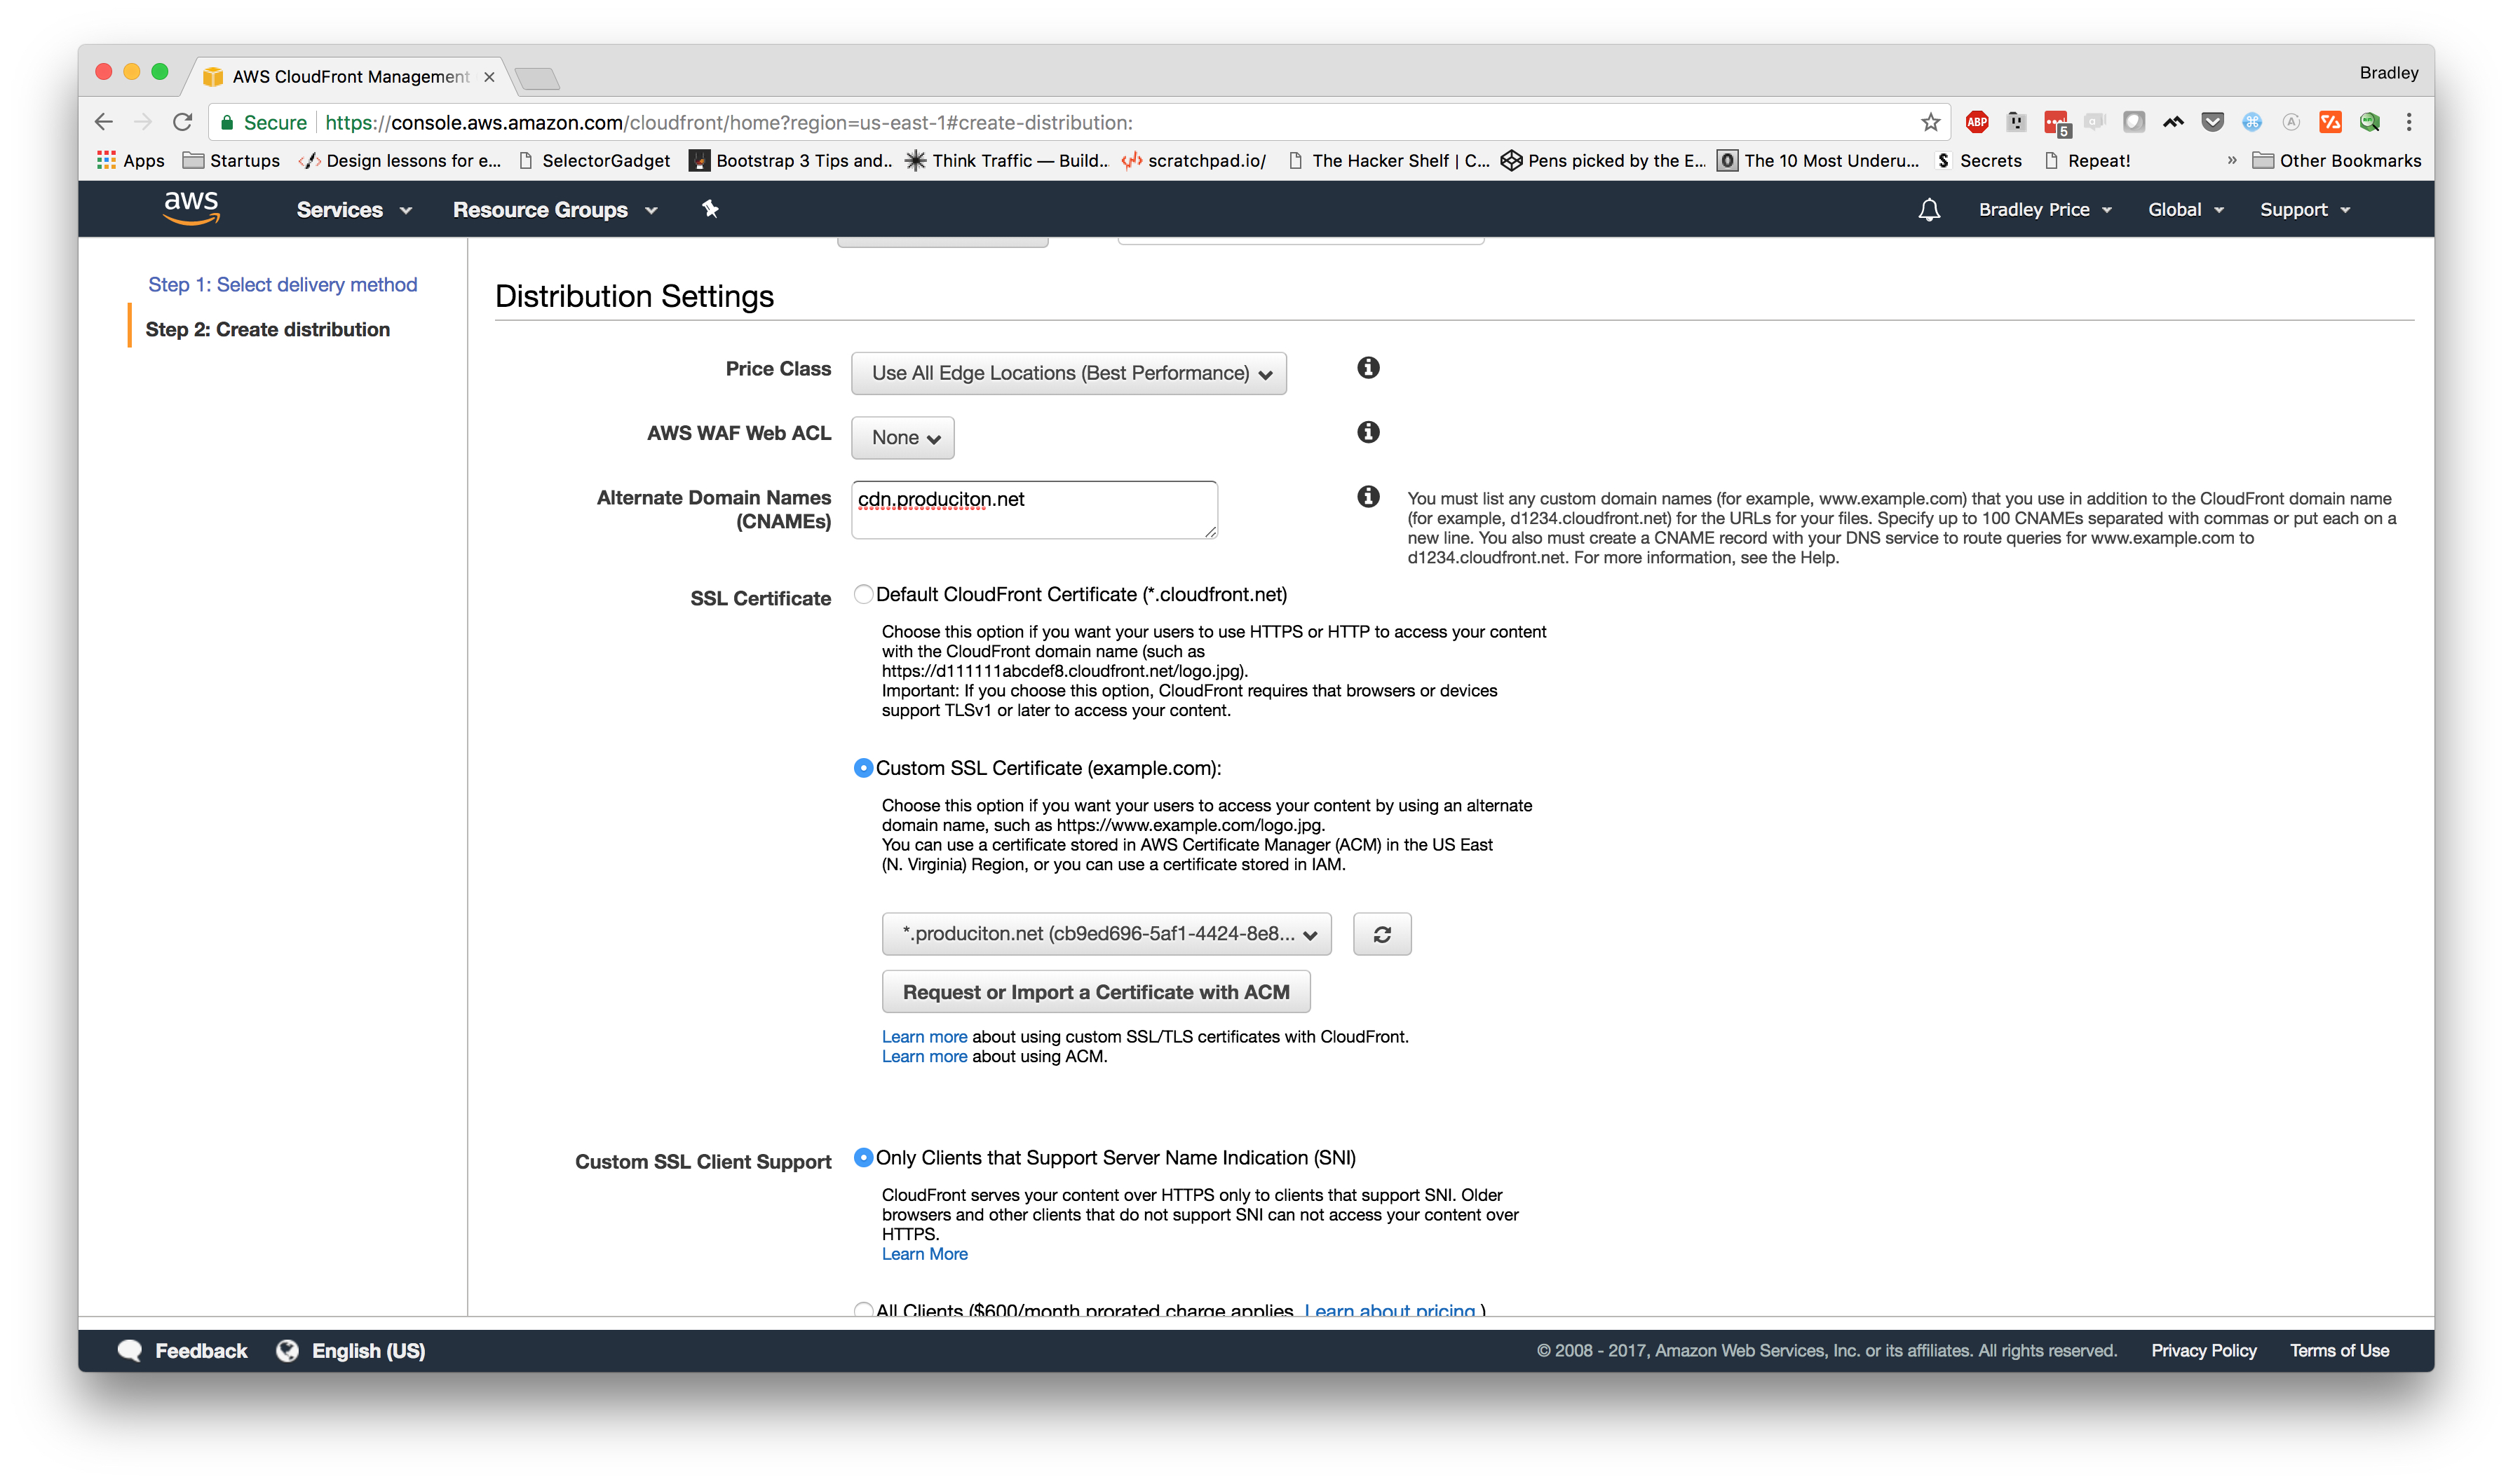The height and width of the screenshot is (1484, 2513).
Task: Open the notifications bell icon
Action: [1929, 209]
